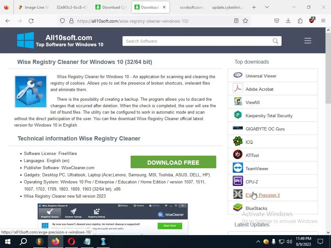
Task: Open a new tab with plus button
Action: click(x=254, y=7)
